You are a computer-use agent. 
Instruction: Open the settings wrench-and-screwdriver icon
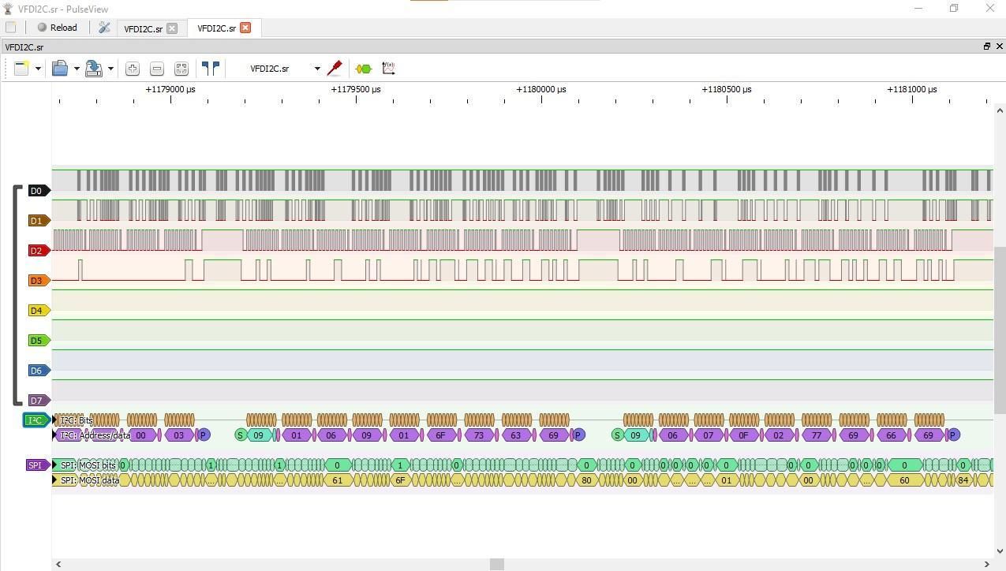104,28
